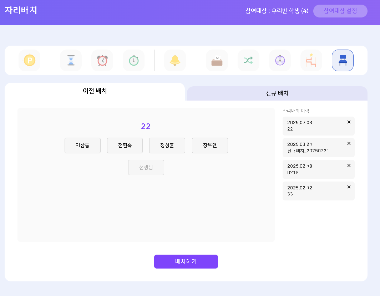The width and height of the screenshot is (380, 296).
Task: Open the purple spinning wheel tool
Action: (280, 61)
